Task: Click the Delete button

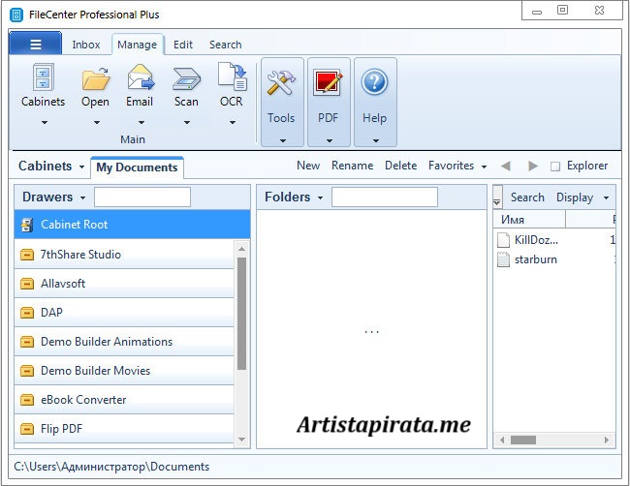Action: 400,166
